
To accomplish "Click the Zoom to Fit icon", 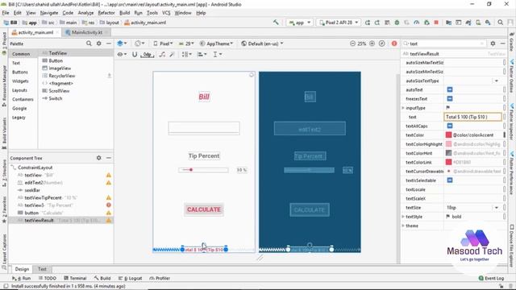I will pyautogui.click(x=381, y=43).
